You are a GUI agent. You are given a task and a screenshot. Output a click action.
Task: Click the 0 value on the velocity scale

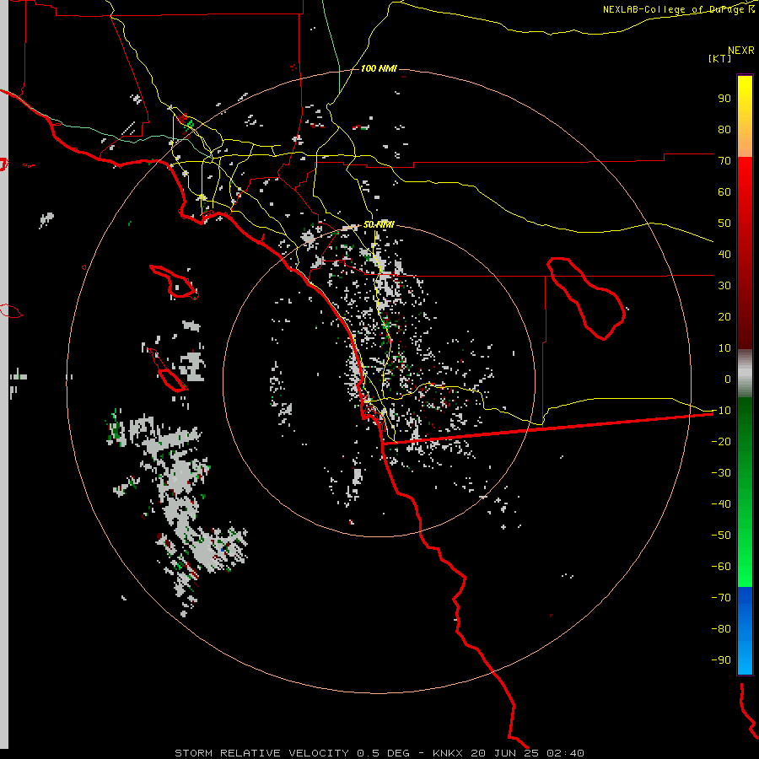(728, 379)
